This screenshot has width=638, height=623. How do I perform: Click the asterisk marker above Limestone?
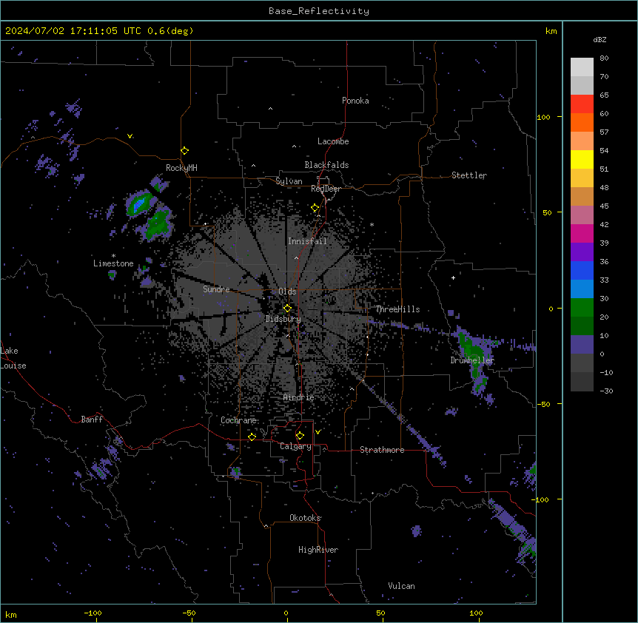point(113,256)
